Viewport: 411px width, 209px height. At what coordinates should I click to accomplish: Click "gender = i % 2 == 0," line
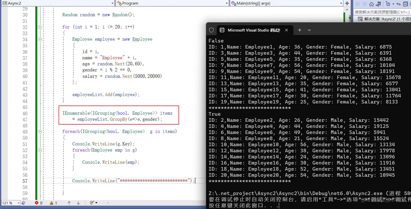coord(107,70)
